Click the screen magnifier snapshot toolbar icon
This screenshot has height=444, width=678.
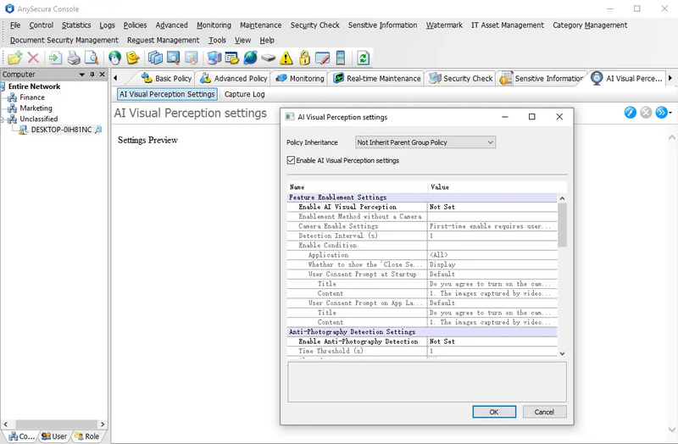tap(173, 58)
